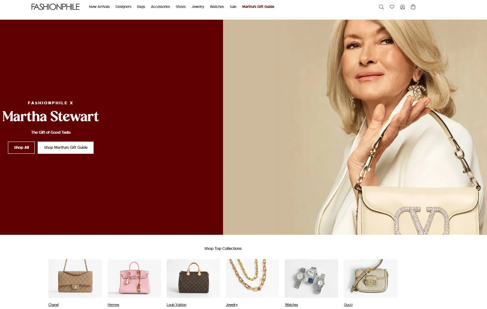Click the Shop All button
Viewport: 487px width, 309px height.
(21, 148)
